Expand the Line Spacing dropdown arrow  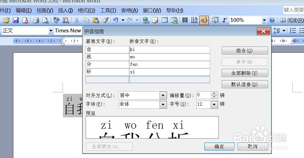click(284, 31)
